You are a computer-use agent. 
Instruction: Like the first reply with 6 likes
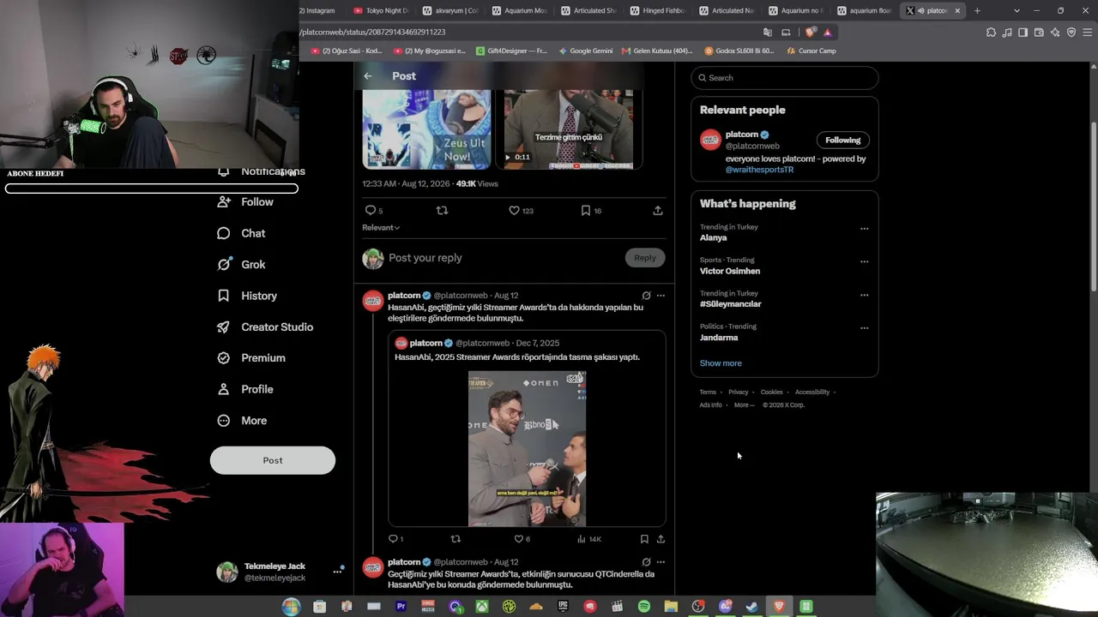[x=518, y=539]
